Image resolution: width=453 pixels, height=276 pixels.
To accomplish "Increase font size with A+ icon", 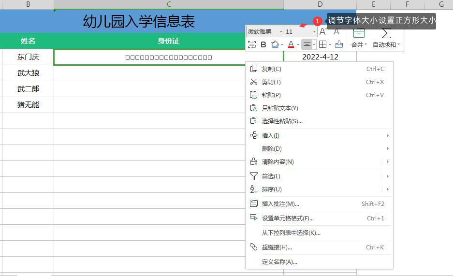I will point(323,31).
